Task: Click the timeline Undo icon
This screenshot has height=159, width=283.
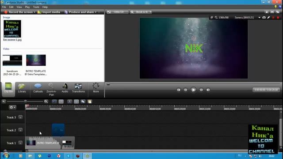Action: 54,102
